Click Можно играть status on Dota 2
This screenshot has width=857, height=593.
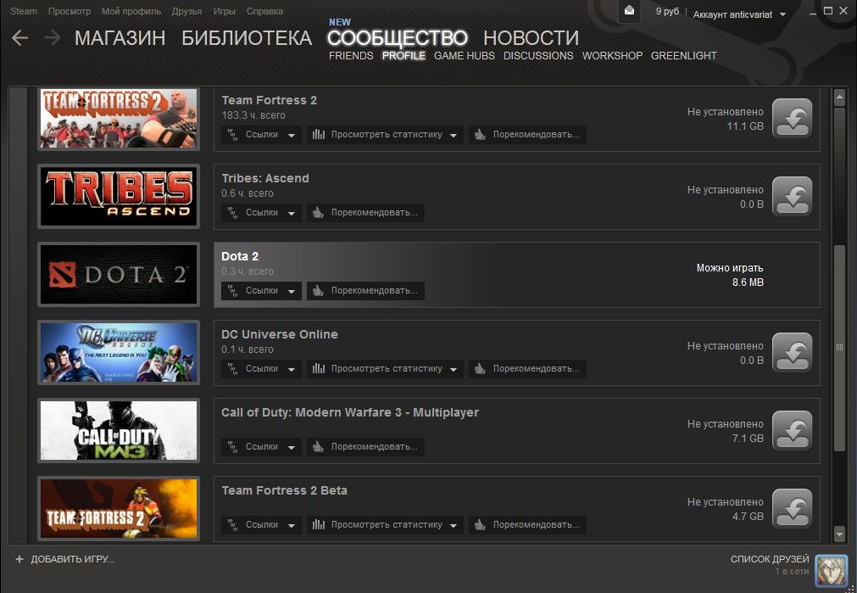(x=730, y=268)
